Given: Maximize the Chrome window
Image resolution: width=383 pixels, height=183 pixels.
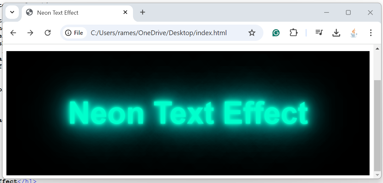Looking at the screenshot, I should coord(348,12).
